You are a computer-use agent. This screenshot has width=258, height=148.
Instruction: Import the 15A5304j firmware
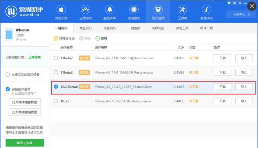coord(244,58)
